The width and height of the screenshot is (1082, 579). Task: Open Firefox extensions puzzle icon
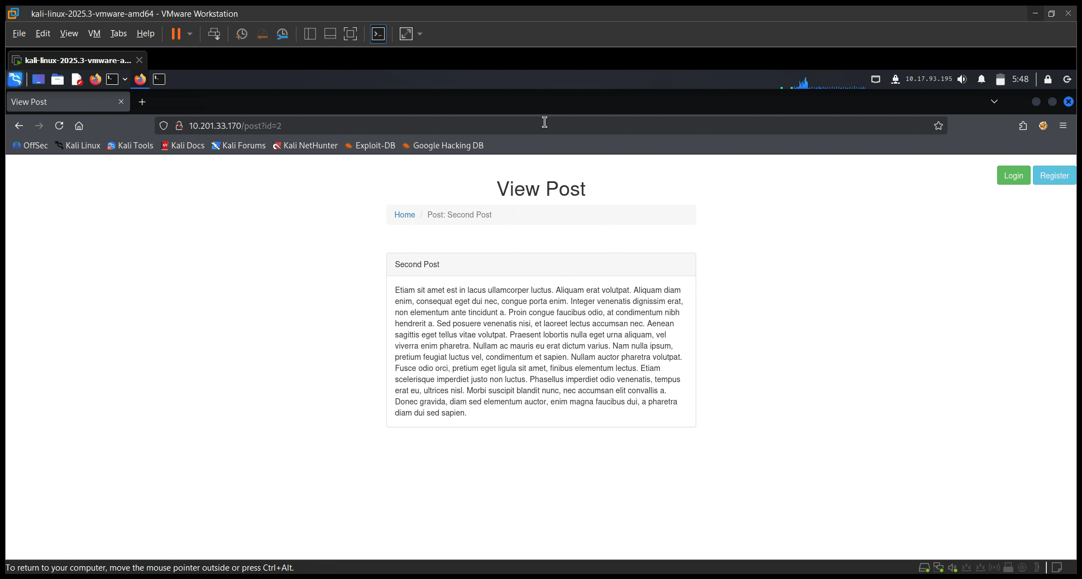point(1023,126)
